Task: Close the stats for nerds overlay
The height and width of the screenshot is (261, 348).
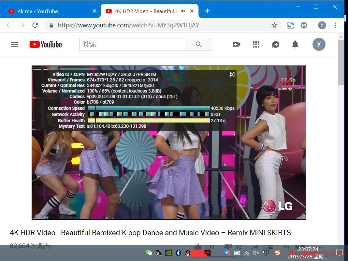Action: (x=232, y=74)
